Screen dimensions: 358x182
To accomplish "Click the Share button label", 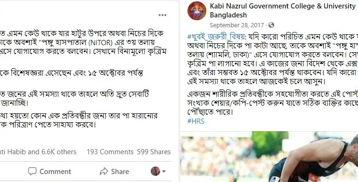I will click(120, 172).
